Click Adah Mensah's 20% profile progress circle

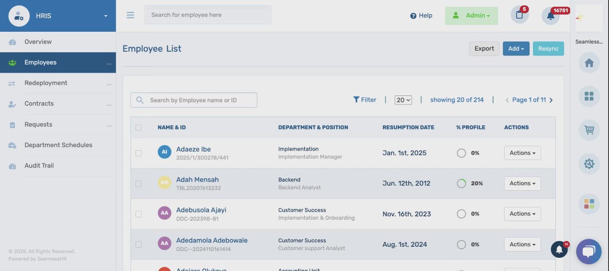[x=461, y=184]
